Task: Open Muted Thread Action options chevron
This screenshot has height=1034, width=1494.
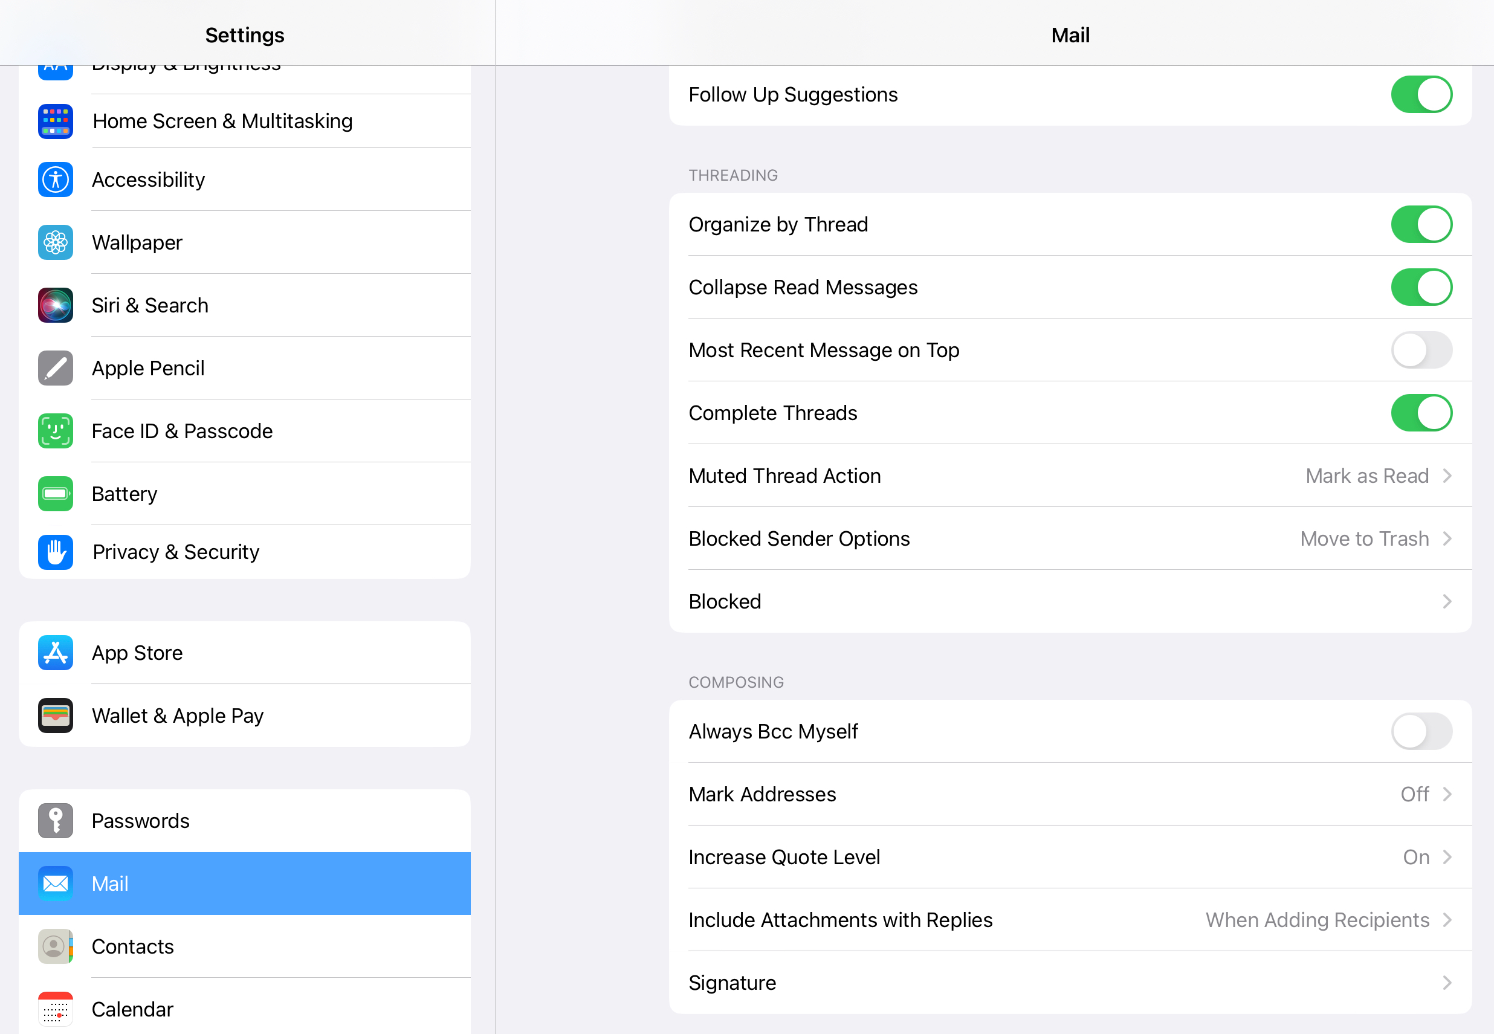Action: (1447, 476)
